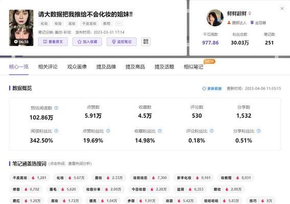Click the 金冠薯 badge
The image size is (290, 204).
tap(258, 22)
